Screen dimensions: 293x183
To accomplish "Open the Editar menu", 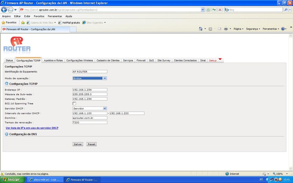I will (17, 16).
